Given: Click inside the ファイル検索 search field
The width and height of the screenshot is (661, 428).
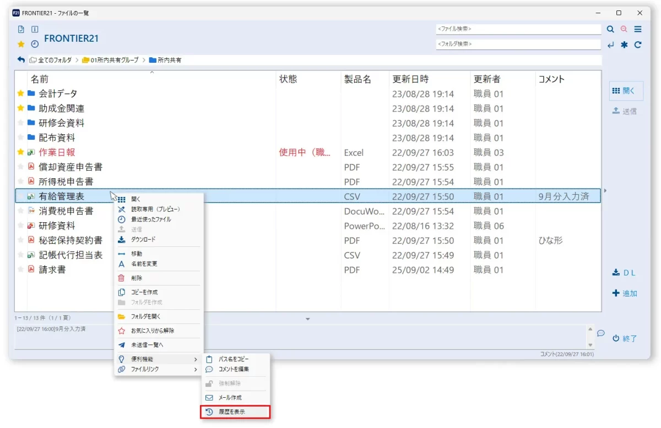Looking at the screenshot, I should click(x=518, y=29).
